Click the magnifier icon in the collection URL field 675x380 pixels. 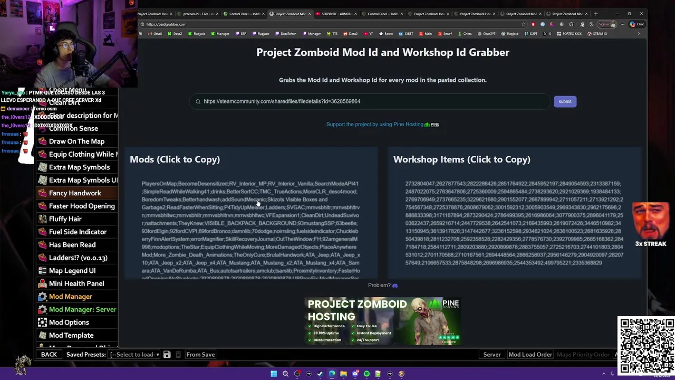pyautogui.click(x=198, y=101)
